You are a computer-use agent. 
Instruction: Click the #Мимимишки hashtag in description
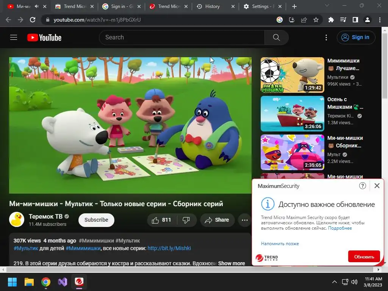83,248
